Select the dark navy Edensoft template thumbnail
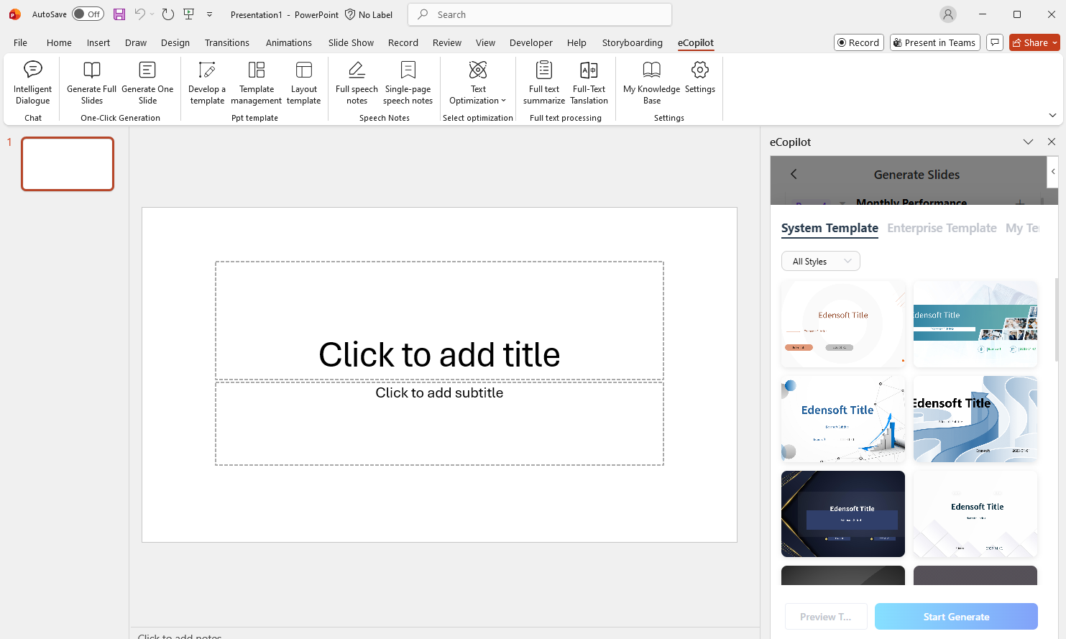This screenshot has height=639, width=1066. [842, 514]
